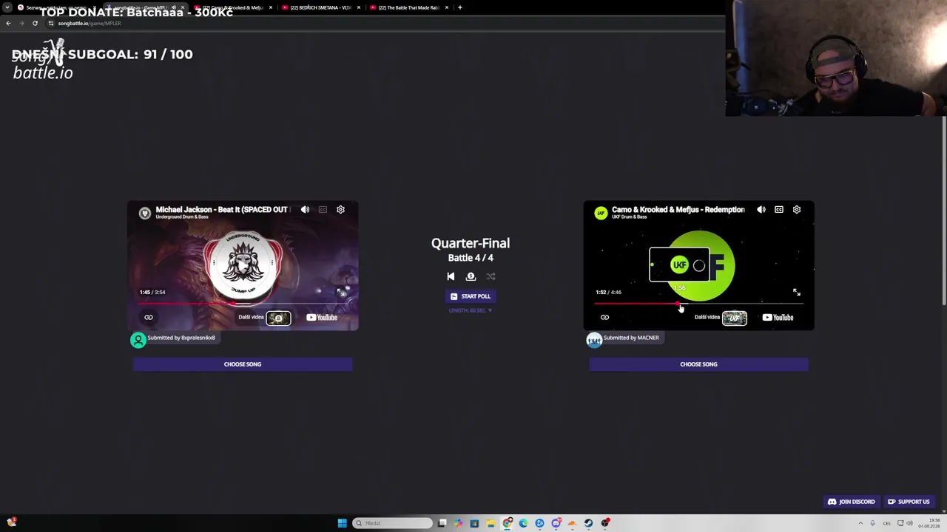The height and width of the screenshot is (532, 947).
Task: Expand the poll Length 60 sec dropdown
Action: coord(471,310)
